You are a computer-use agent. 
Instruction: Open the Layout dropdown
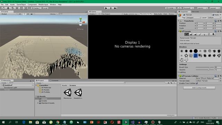(215, 8)
